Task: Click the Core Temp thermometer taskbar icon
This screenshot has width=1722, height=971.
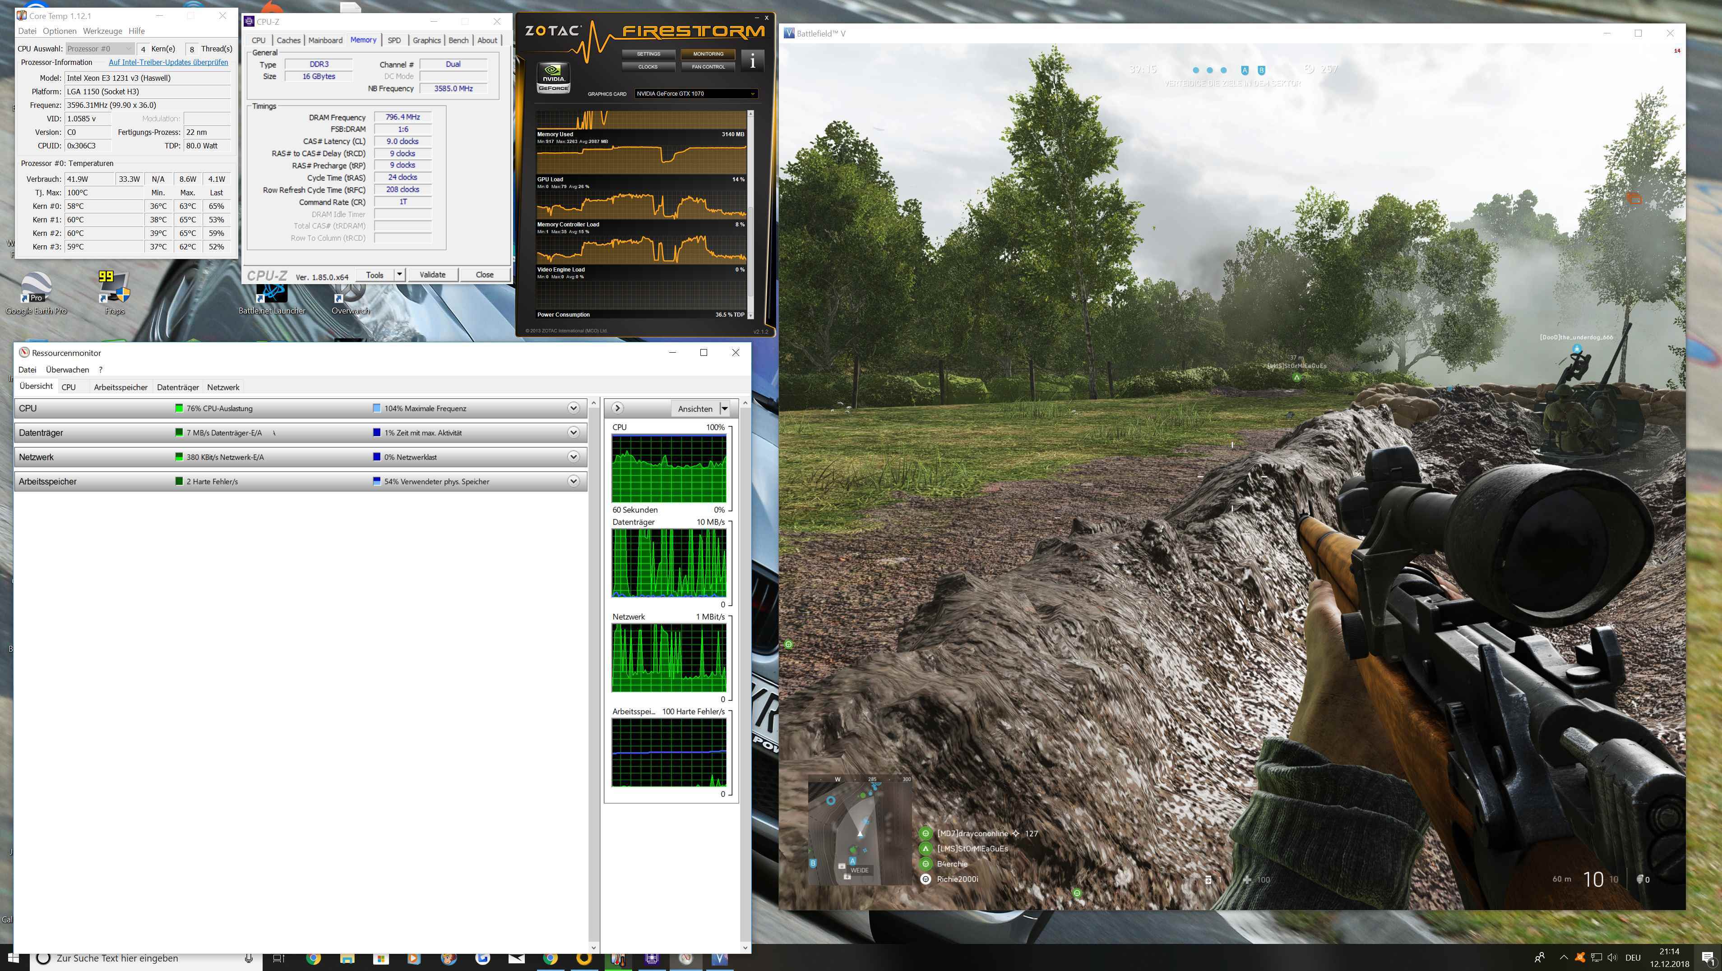Action: [x=618, y=958]
